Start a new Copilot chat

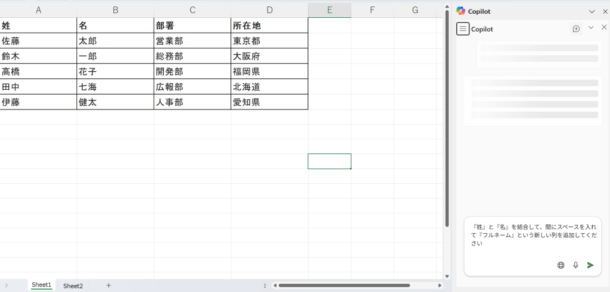tap(576, 29)
